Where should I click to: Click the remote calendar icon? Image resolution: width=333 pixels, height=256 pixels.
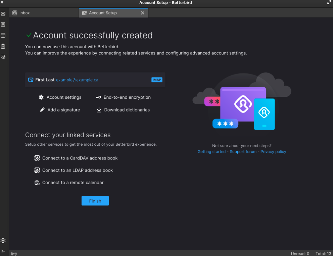point(37,182)
